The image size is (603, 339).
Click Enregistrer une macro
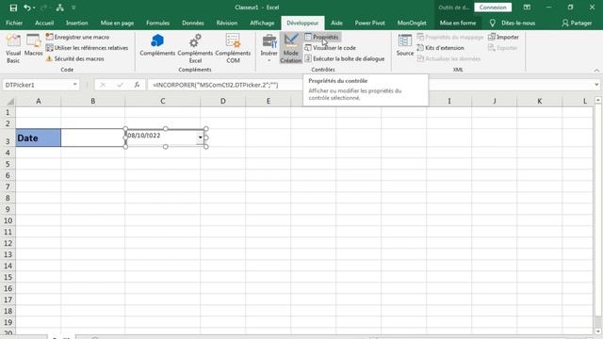point(77,37)
